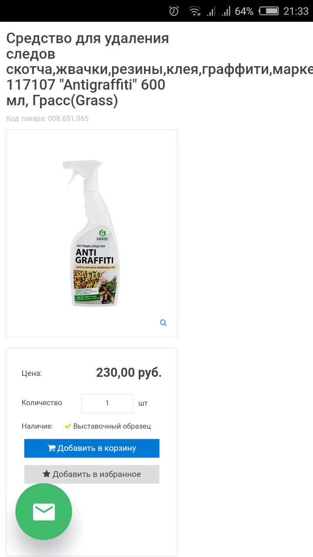
Task: Click the "Выставочный образец" availability text
Action: tap(112, 426)
